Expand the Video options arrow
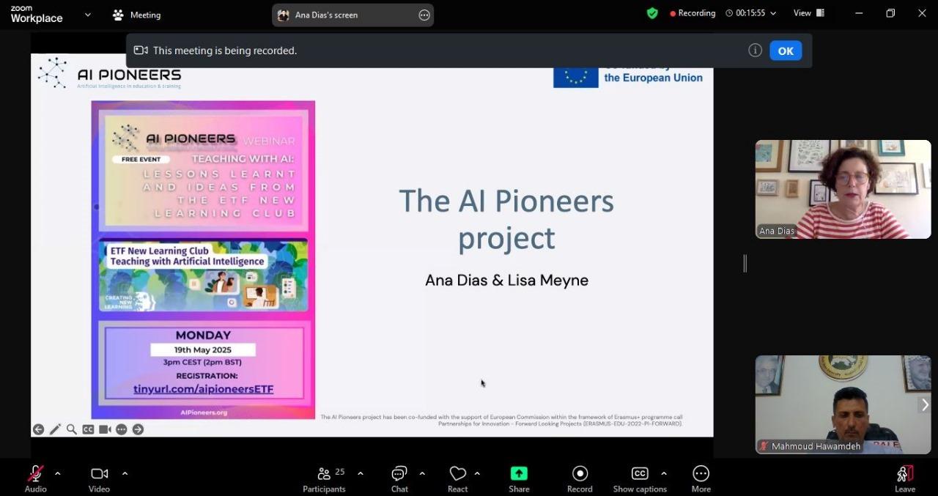938x496 pixels. click(125, 473)
